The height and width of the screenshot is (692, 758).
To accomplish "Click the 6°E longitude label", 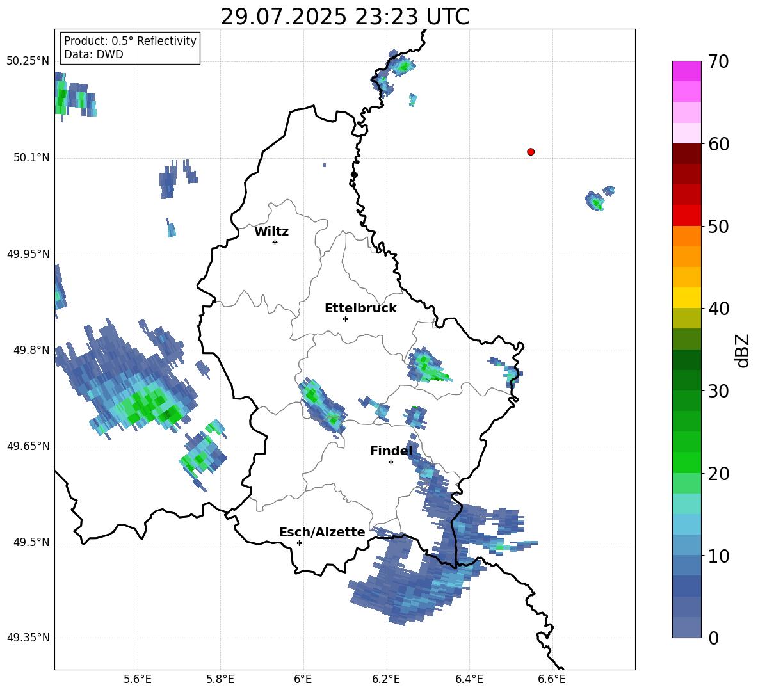I will [x=303, y=679].
